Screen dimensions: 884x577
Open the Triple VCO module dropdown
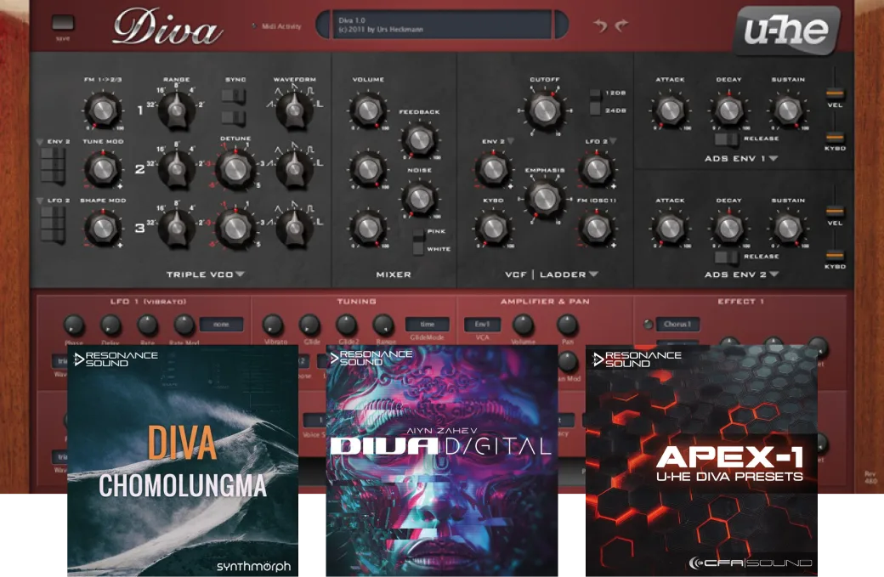coord(240,274)
